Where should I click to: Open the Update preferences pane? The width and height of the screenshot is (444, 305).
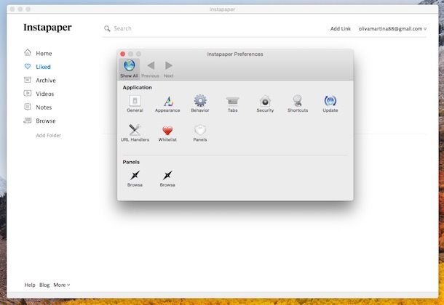click(x=330, y=104)
